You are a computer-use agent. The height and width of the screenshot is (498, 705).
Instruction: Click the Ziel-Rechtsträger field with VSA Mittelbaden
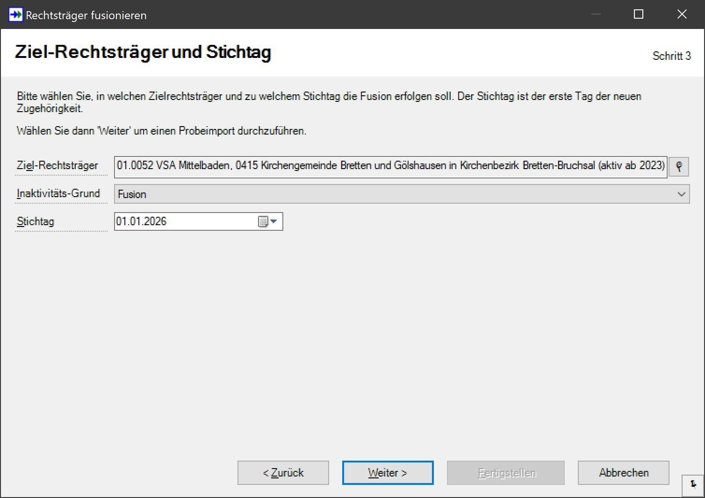tap(391, 167)
